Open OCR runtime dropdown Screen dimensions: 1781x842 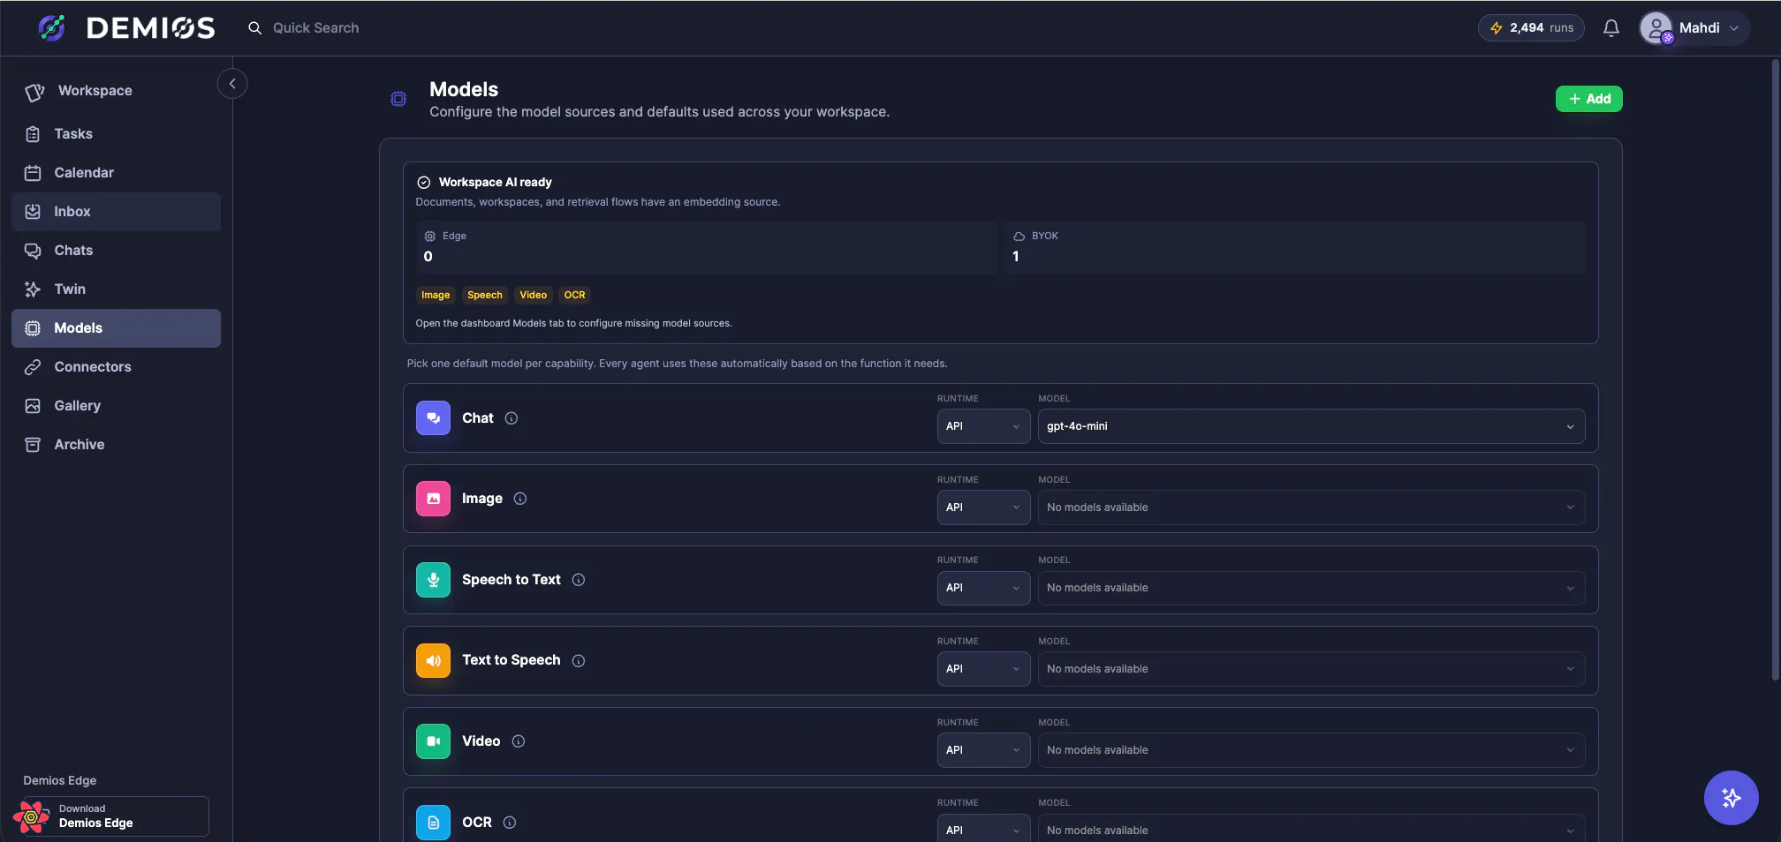(983, 828)
